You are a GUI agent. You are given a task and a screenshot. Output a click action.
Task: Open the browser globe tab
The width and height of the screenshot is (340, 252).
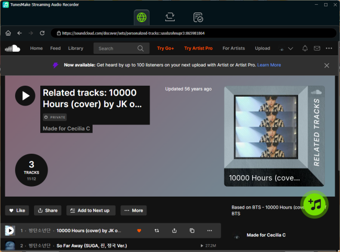click(142, 17)
